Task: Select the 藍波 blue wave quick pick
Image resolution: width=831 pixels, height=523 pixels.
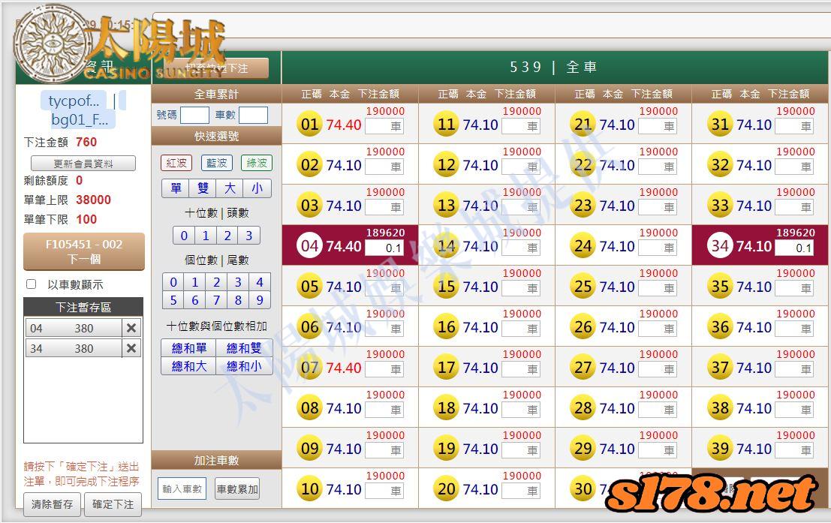Action: tap(216, 163)
